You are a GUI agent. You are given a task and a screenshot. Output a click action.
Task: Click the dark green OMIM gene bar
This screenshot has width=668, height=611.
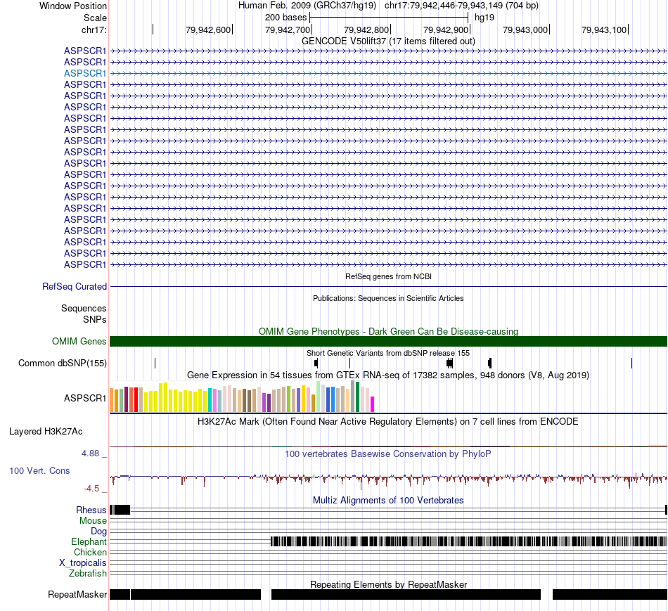tap(388, 341)
